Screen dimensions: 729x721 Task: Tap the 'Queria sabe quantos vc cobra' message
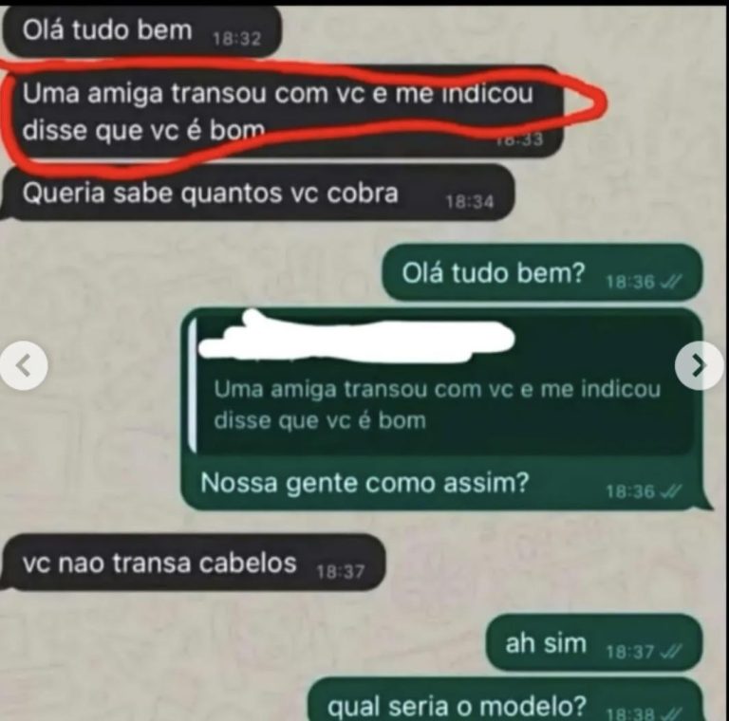258,193
